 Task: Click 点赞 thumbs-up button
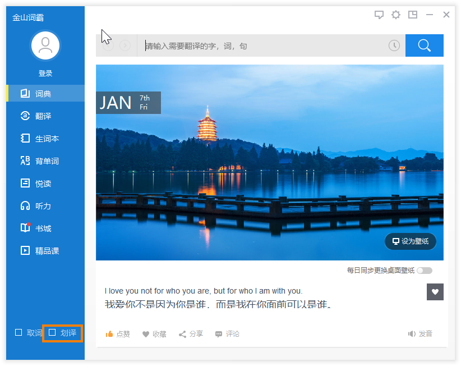118,334
